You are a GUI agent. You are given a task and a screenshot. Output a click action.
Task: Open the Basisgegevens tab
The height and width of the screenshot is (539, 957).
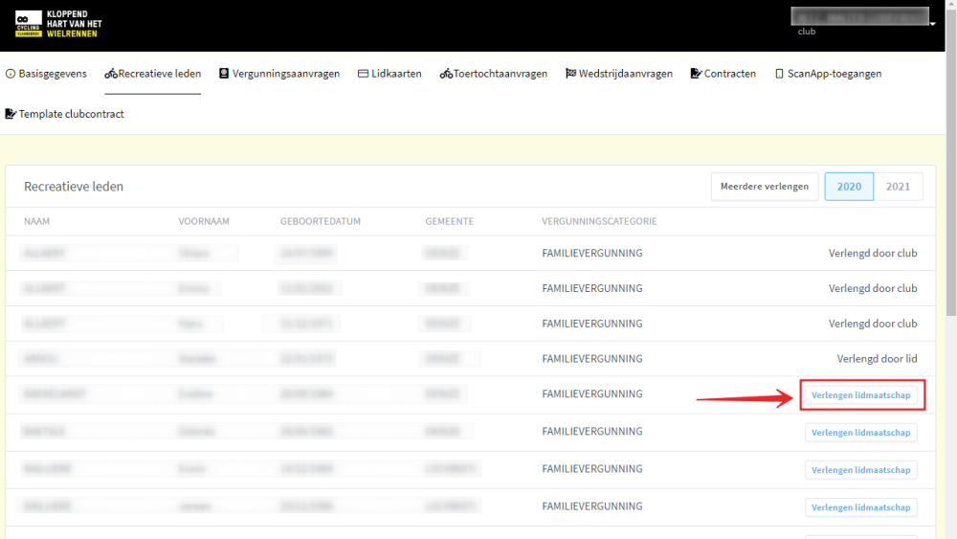tap(46, 74)
